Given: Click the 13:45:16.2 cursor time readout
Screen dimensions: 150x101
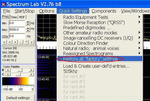Looking at the screenshot, I should pyautogui.click(x=9, y=60).
